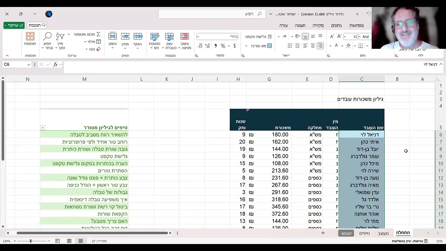Expand the font size 11 dropdown
Screen dimensions: 446x251
[x=345, y=36]
